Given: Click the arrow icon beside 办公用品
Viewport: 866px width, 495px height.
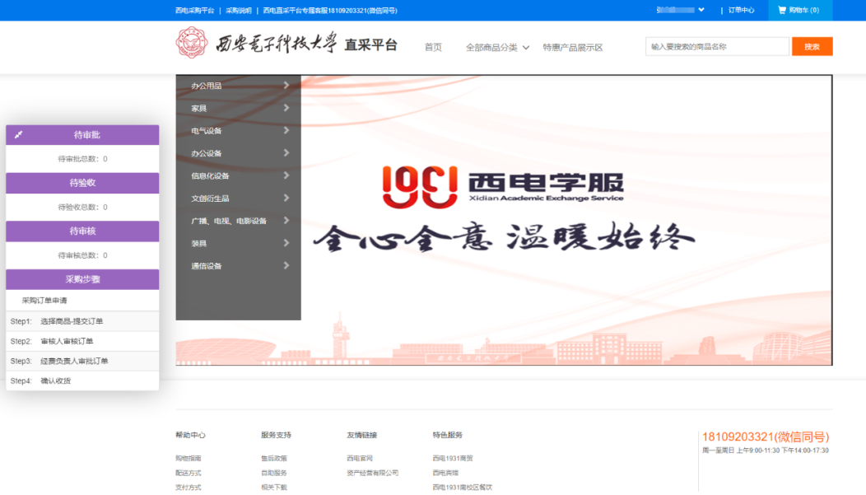Looking at the screenshot, I should coord(286,85).
